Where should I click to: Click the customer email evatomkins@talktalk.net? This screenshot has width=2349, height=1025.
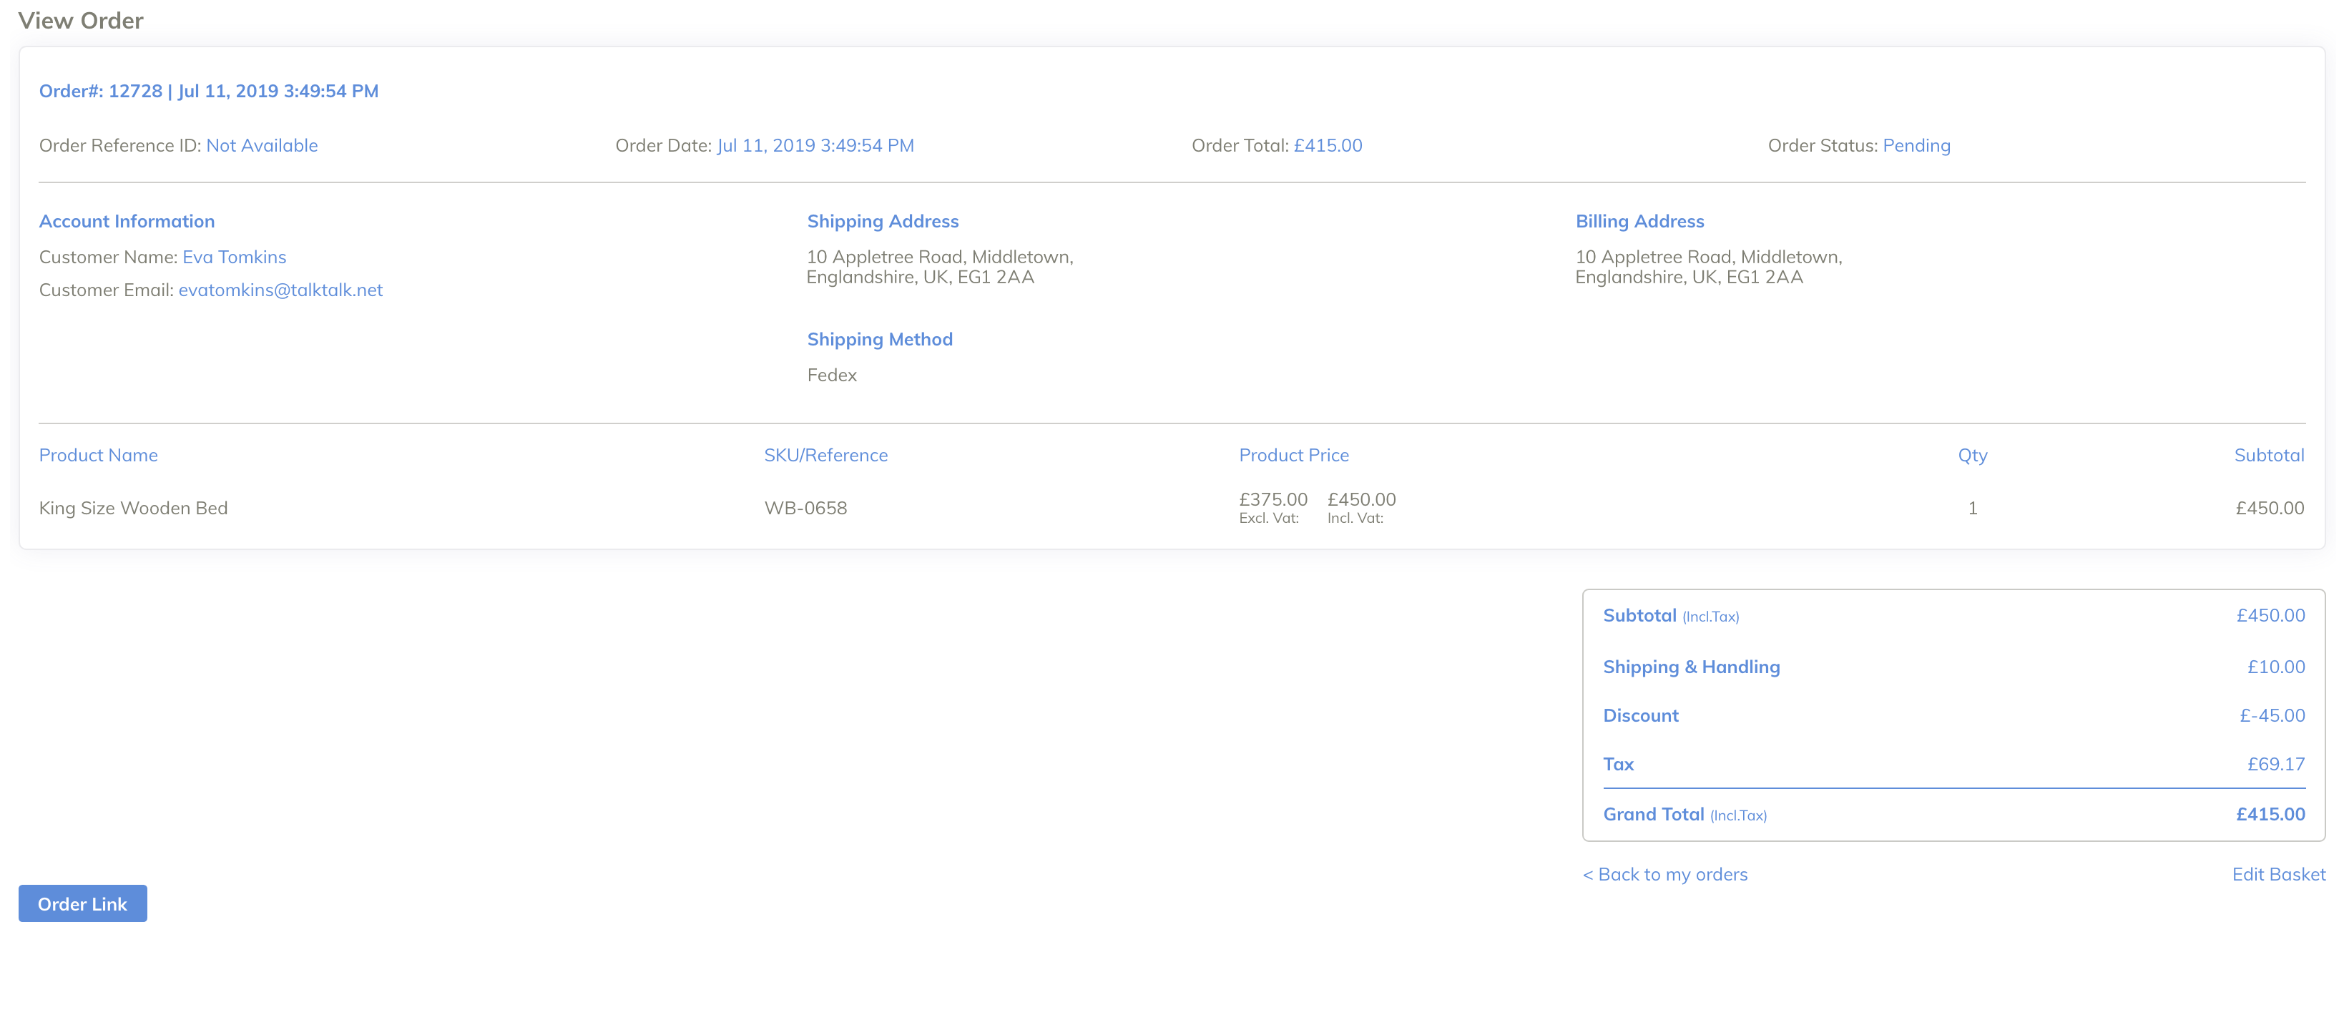click(x=280, y=290)
